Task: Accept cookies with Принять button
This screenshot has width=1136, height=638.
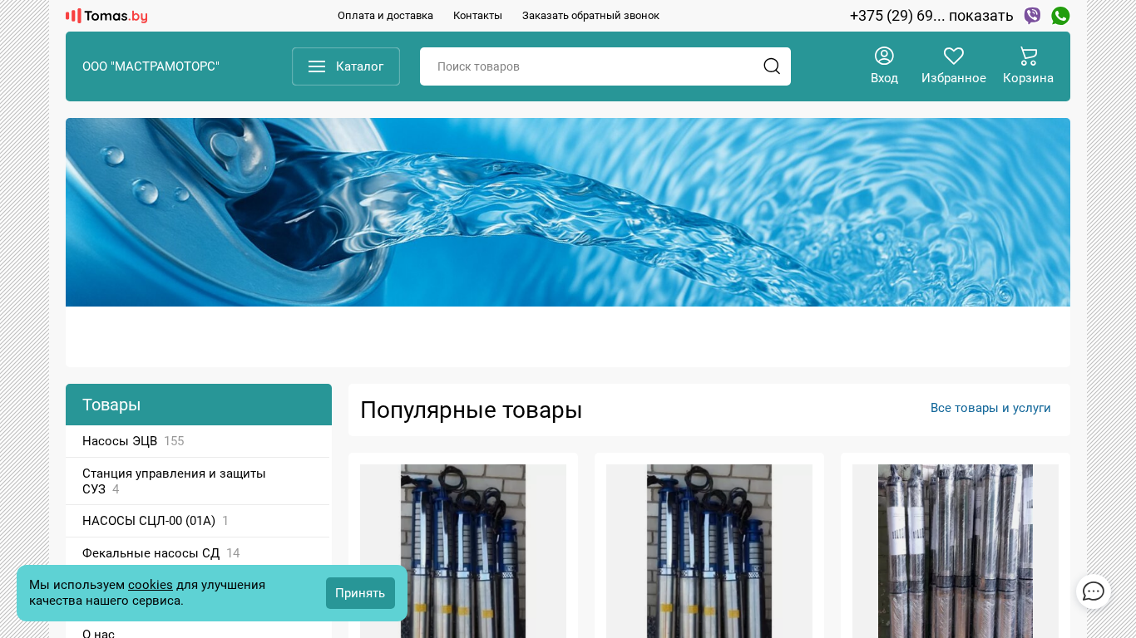Action: (x=360, y=593)
